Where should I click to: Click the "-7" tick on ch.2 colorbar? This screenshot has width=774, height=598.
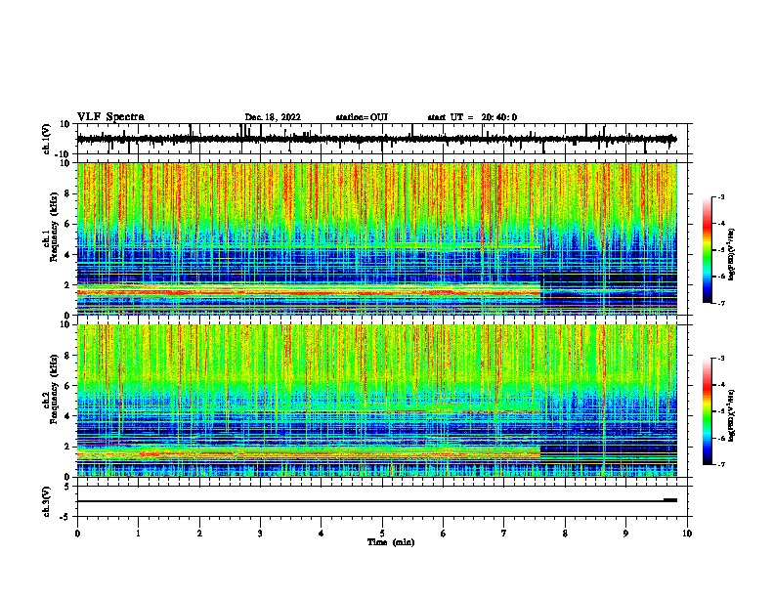720,464
